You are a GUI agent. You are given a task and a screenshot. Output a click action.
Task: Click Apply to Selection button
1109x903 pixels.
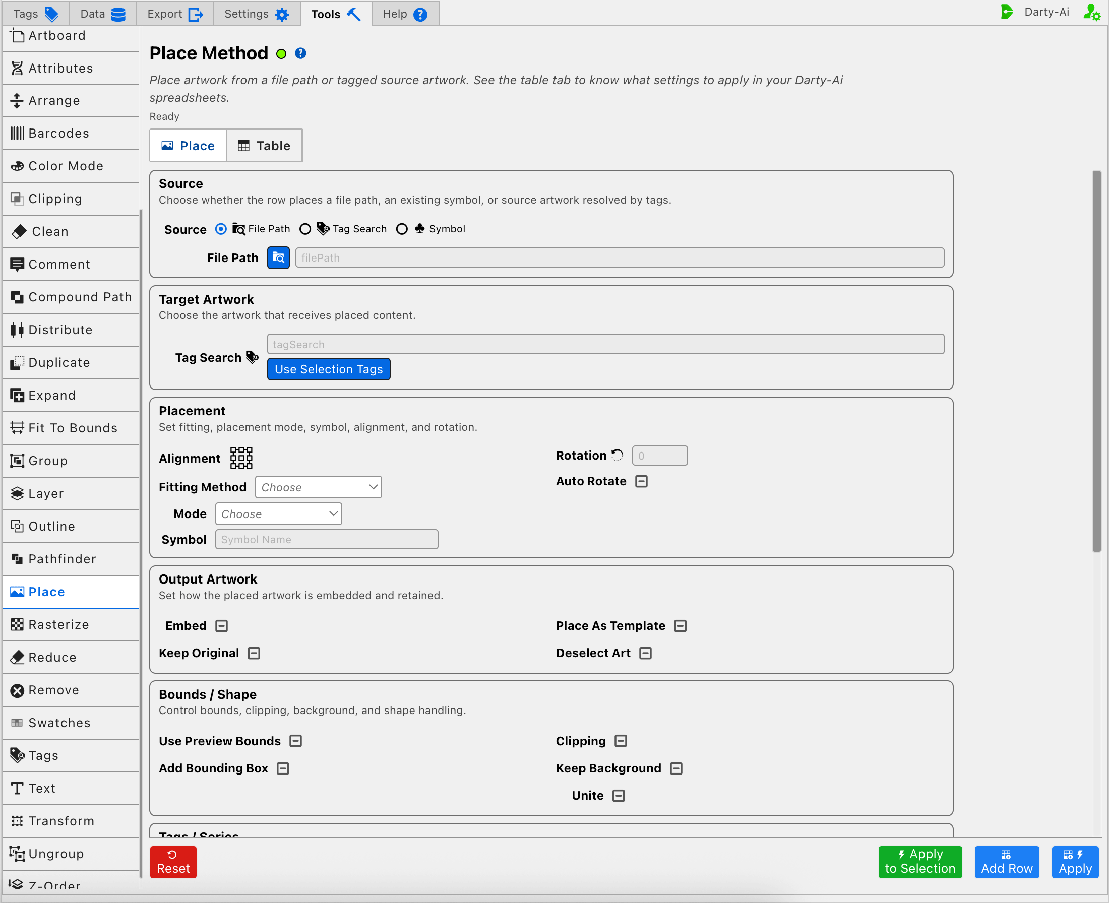pos(920,862)
